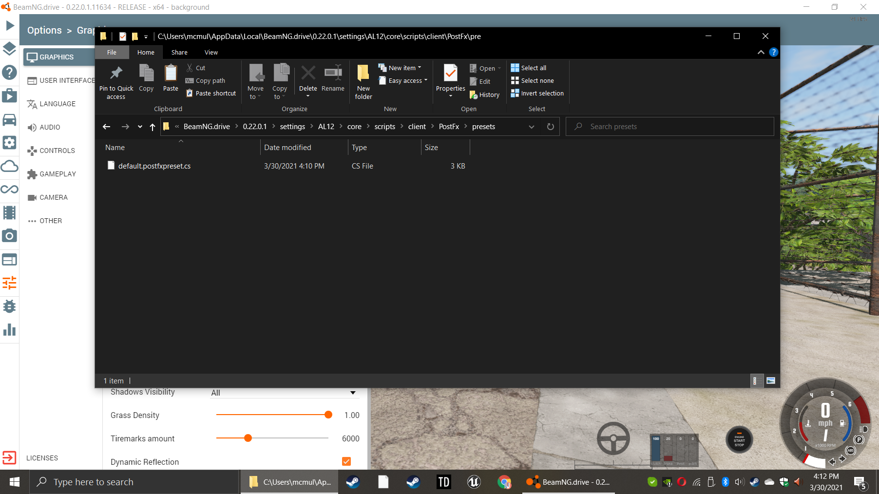The width and height of the screenshot is (879, 494).
Task: Open the orange sliders tuning icon in BeamNG sidebar
Action: [x=10, y=283]
